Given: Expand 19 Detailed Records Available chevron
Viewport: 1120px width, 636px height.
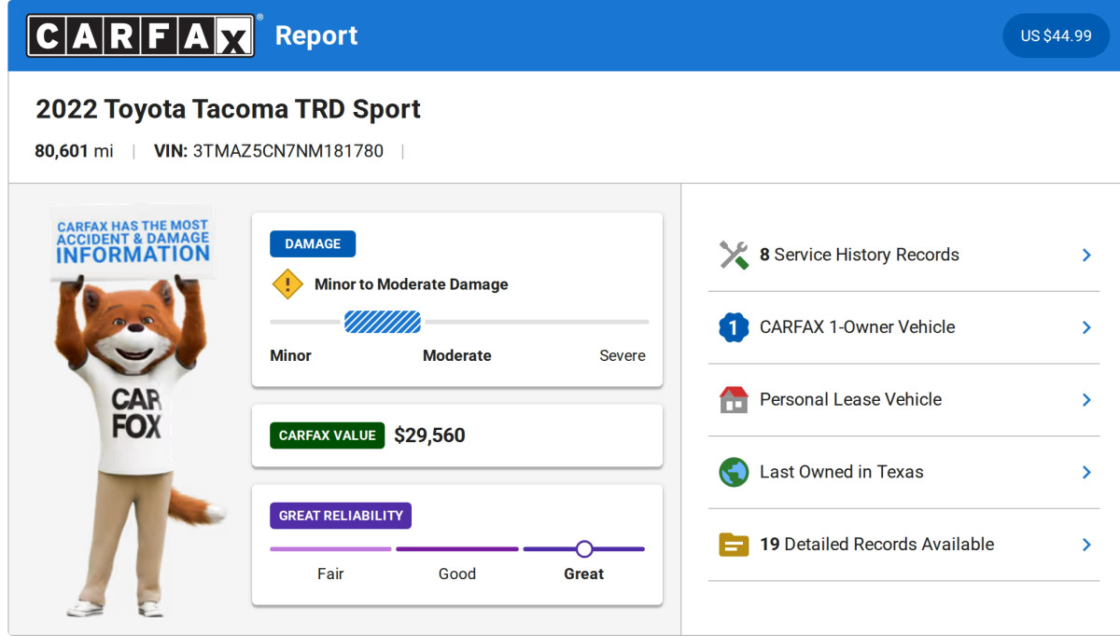Looking at the screenshot, I should pos(1086,544).
